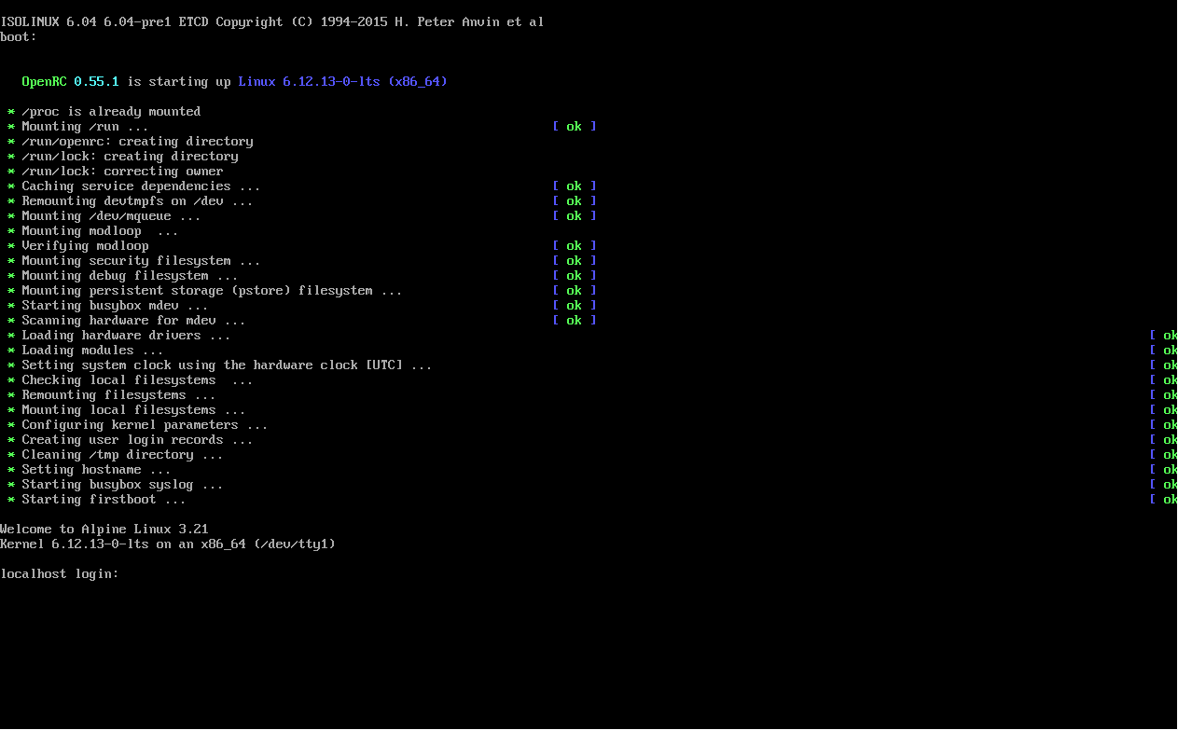Click 'Linux 6.12.13-0-lts (x86_64)' text

pos(343,82)
